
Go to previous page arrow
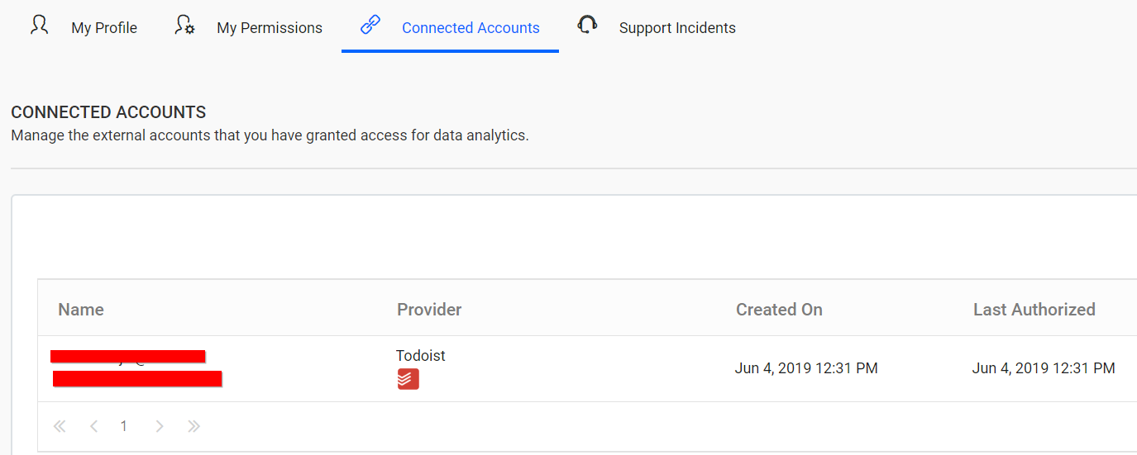point(93,426)
